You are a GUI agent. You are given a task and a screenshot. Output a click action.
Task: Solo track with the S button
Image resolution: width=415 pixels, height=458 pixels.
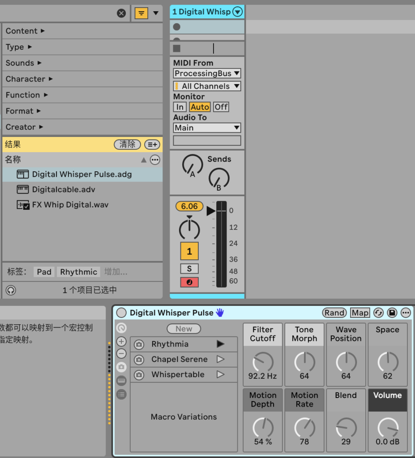[x=189, y=268]
